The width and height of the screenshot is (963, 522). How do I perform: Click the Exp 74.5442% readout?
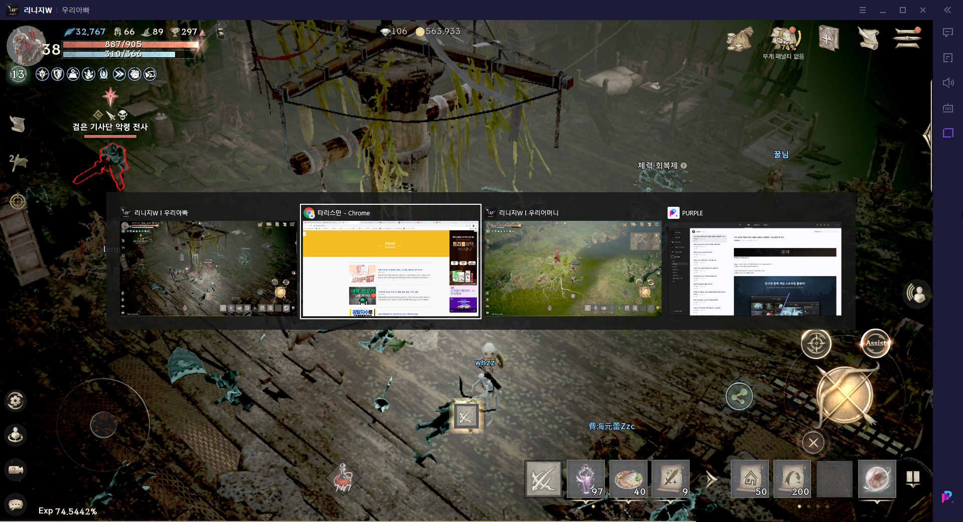coord(68,511)
